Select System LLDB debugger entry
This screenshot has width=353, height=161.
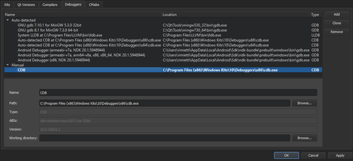[60, 35]
